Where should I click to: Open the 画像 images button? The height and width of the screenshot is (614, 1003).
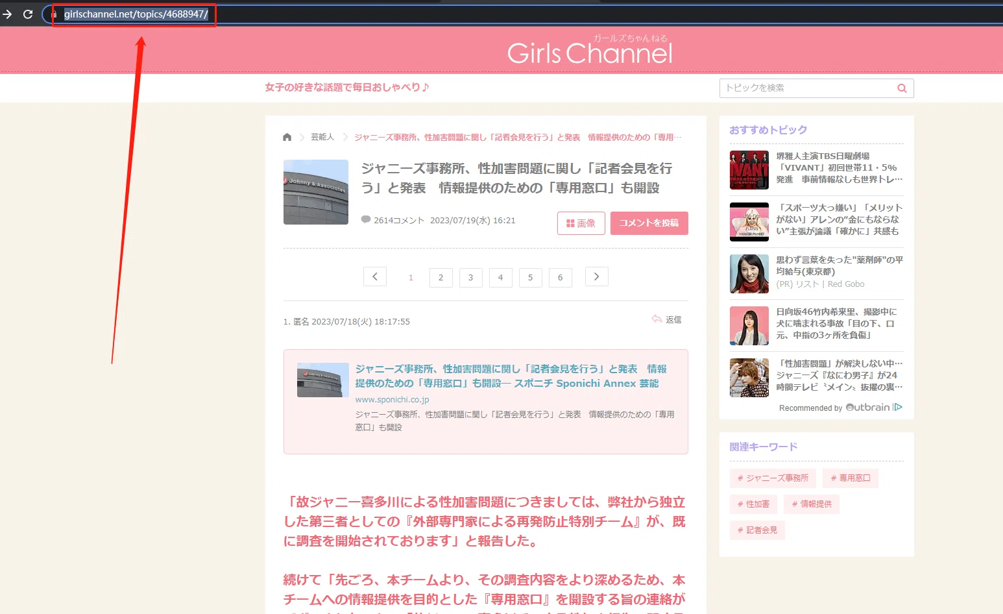tap(581, 223)
